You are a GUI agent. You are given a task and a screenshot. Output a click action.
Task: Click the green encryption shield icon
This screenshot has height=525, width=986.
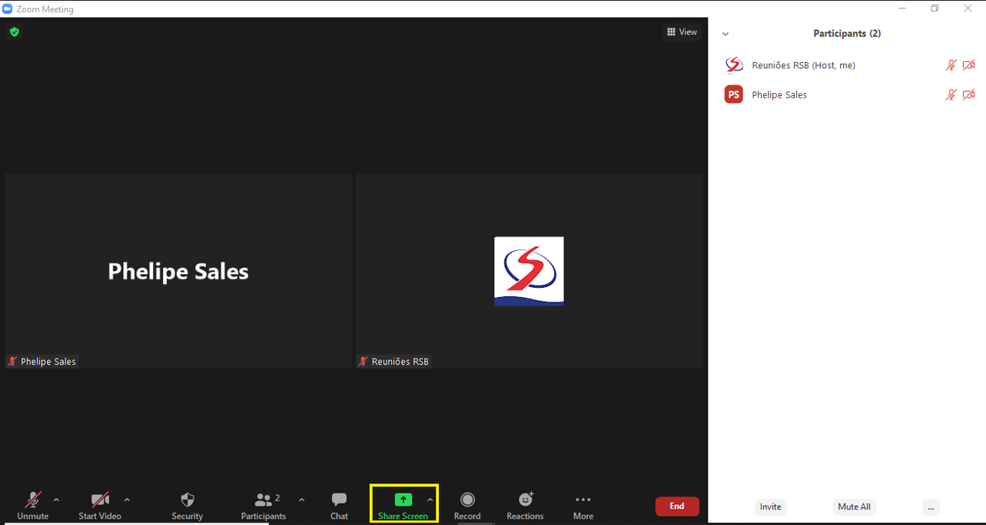[14, 32]
